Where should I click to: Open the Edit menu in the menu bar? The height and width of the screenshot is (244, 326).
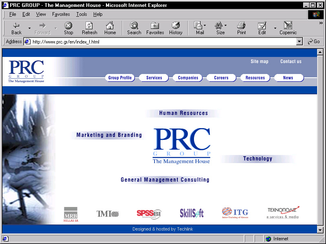[26, 14]
